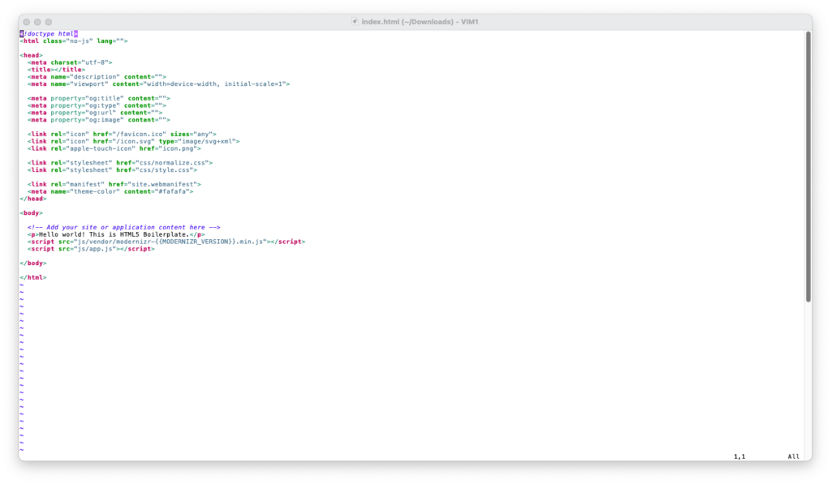This screenshot has width=831, height=484.
Task: Click the vertical scrollbar thumb
Action: (807, 167)
